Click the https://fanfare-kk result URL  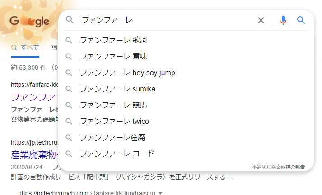(x=34, y=85)
